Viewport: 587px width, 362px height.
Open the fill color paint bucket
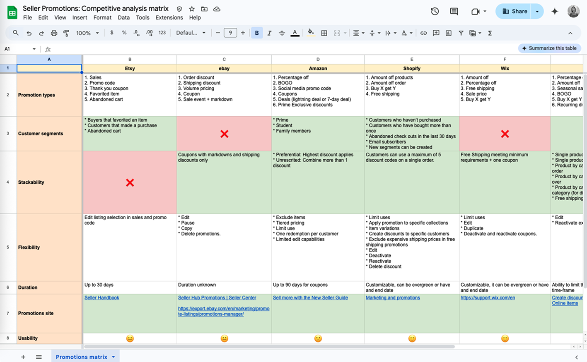(311, 33)
